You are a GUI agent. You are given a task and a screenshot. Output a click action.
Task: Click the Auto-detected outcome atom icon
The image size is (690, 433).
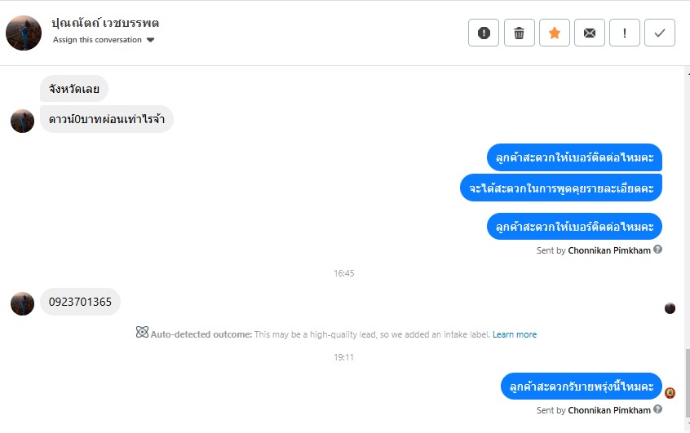pos(142,333)
